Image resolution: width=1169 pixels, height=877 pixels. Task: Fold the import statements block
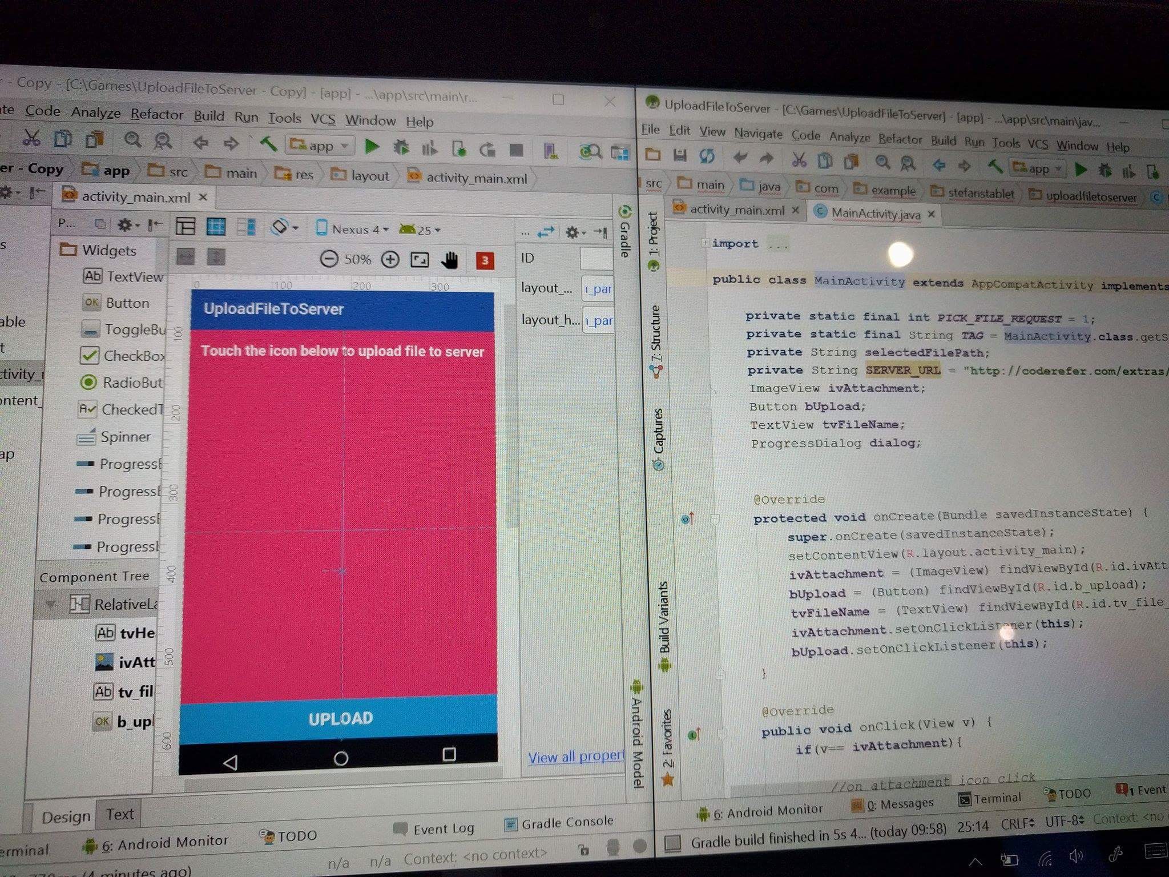tap(706, 243)
